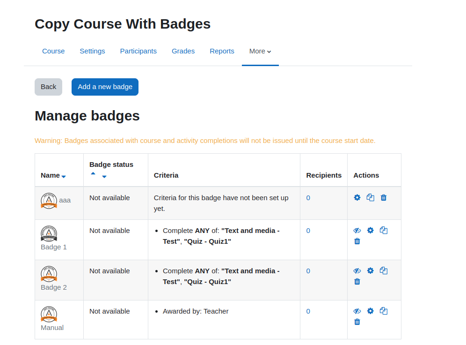This screenshot has width=466, height=345.
Task: Click the Copy Course With Badges title
Action: pyautogui.click(x=123, y=24)
